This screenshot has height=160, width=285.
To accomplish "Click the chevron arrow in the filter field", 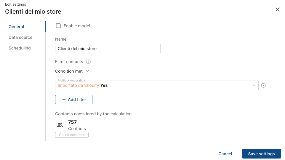I will tap(254, 85).
